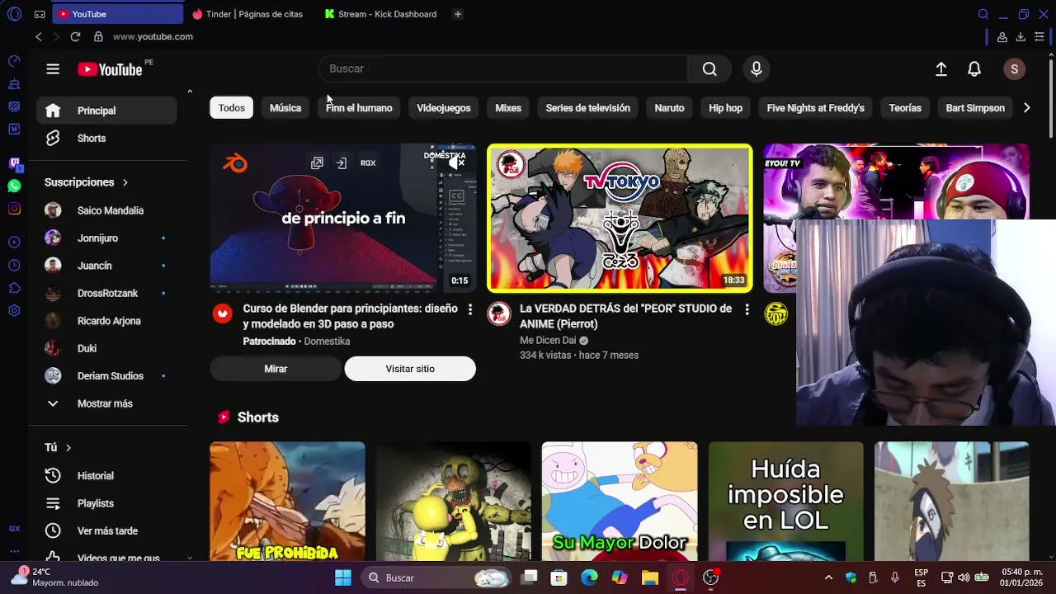Open GX Control speedometer in sidebar
Image resolution: width=1056 pixels, height=594 pixels.
coord(14,61)
